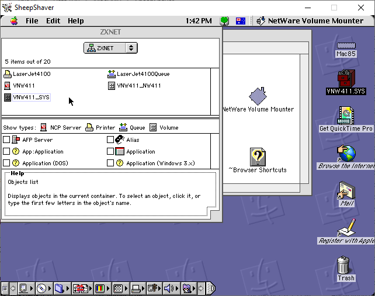Select the Mac85 disk icon on desktop
Viewport: 375px width, 296px height.
pyautogui.click(x=346, y=50)
